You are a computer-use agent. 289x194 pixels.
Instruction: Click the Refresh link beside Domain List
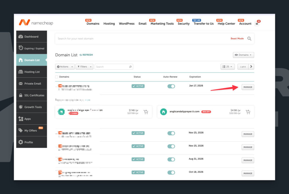[86, 55]
